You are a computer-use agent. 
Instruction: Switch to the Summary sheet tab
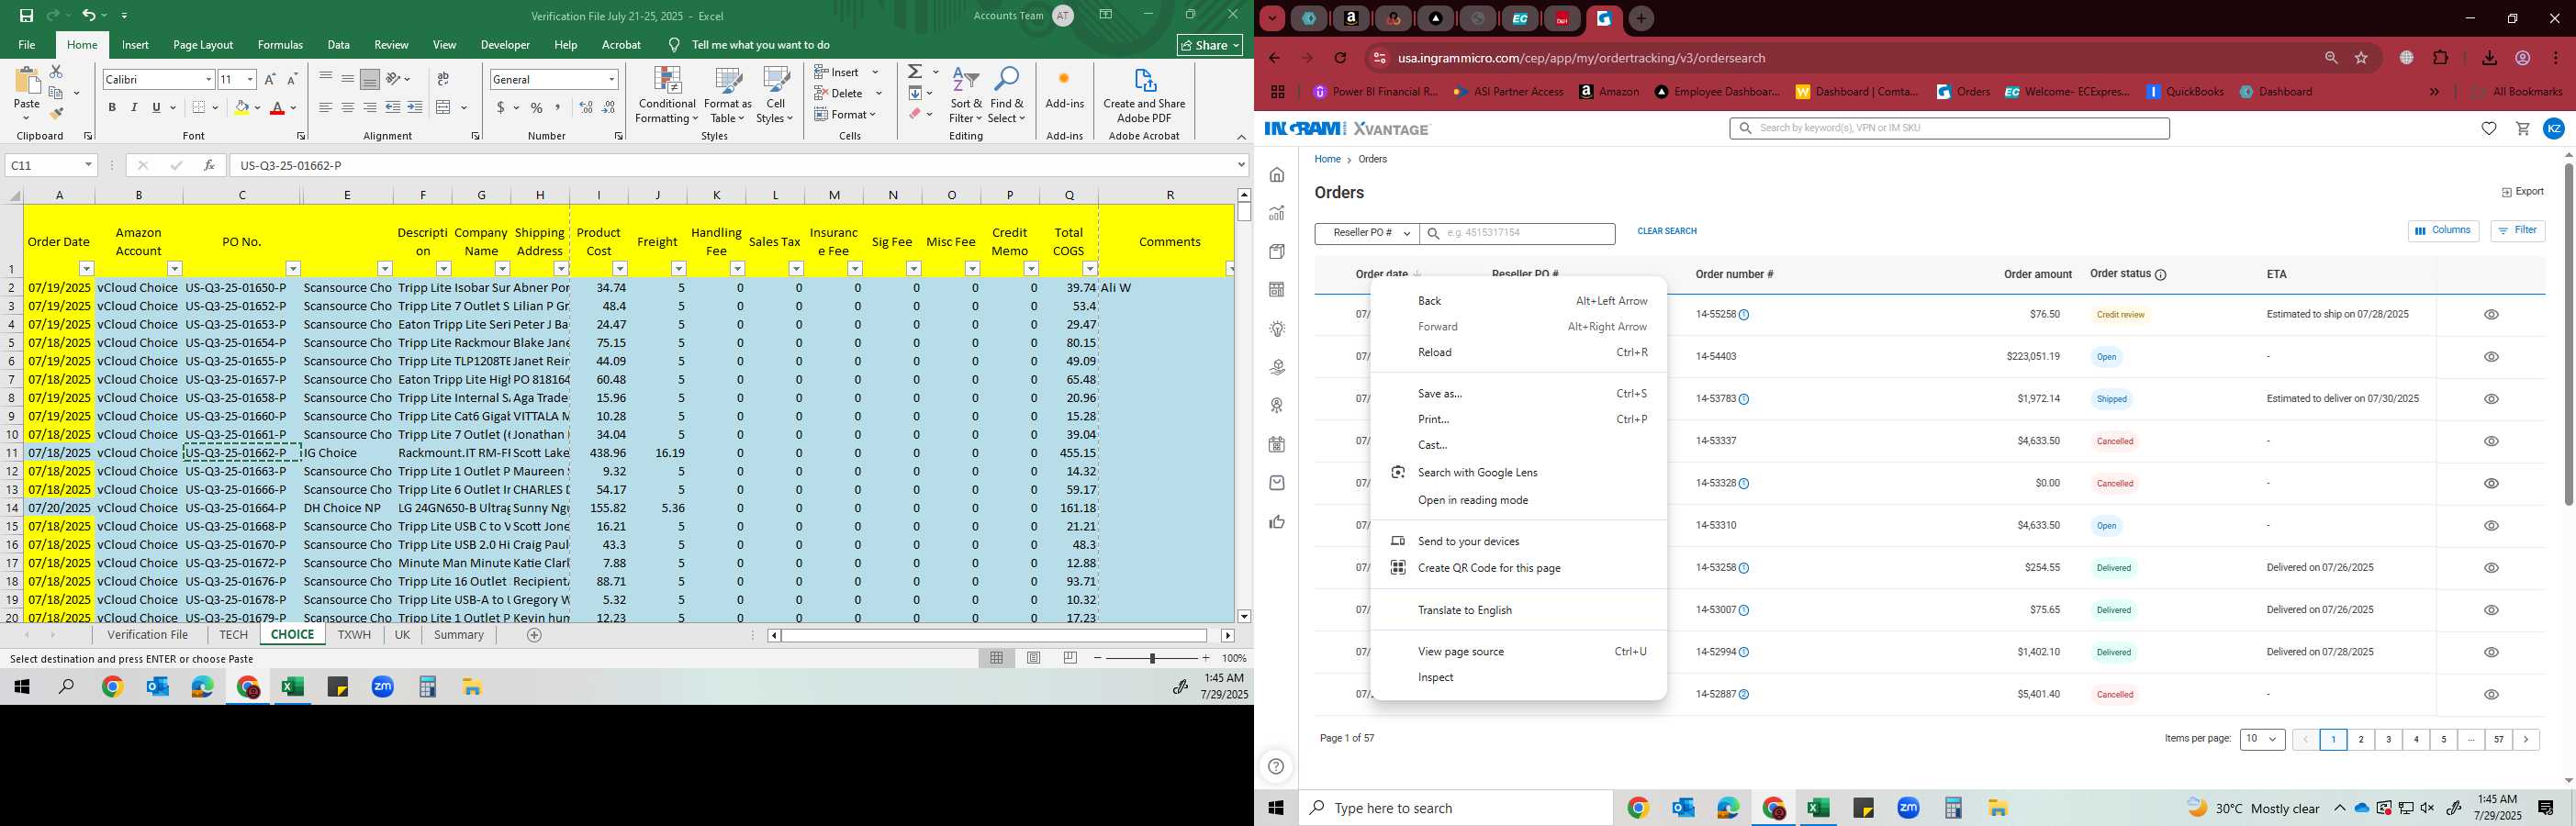(459, 635)
